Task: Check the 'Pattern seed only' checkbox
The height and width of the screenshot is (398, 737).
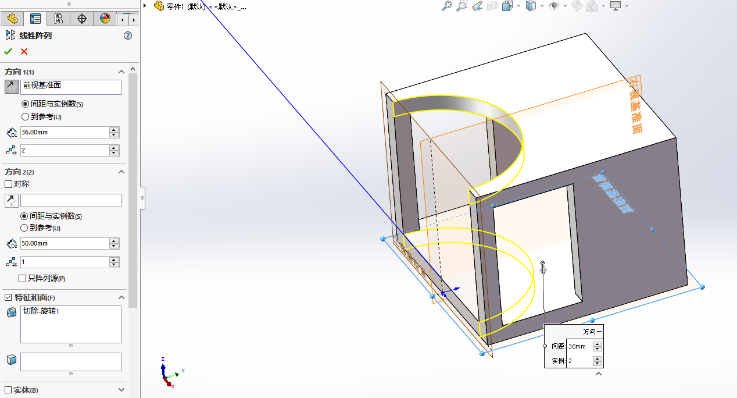Action: (23, 278)
